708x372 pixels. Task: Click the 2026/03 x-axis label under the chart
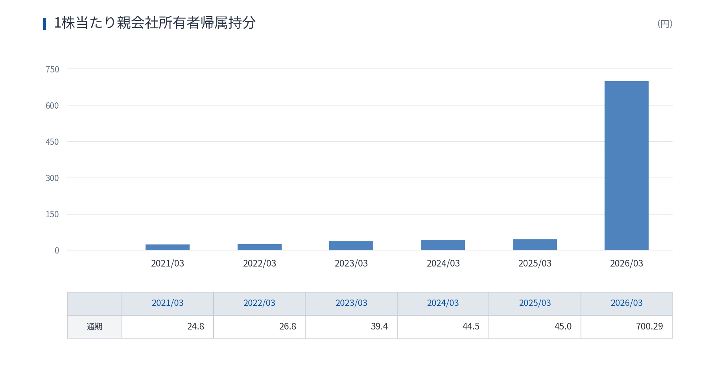(627, 263)
